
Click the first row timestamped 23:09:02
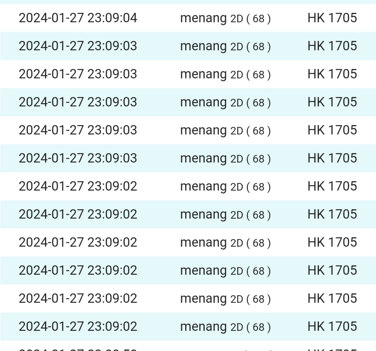pos(78,186)
